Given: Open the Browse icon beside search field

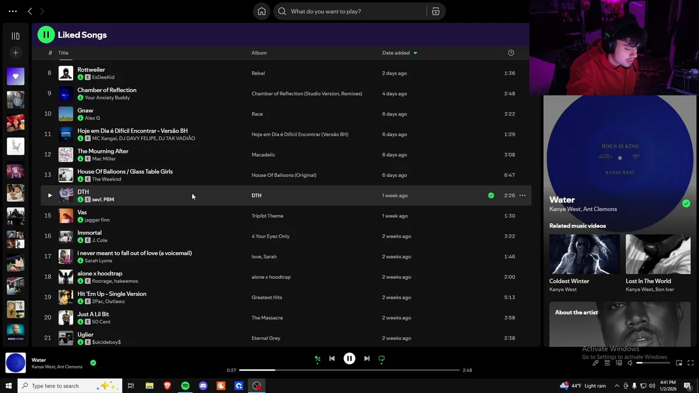Looking at the screenshot, I should pos(436,11).
